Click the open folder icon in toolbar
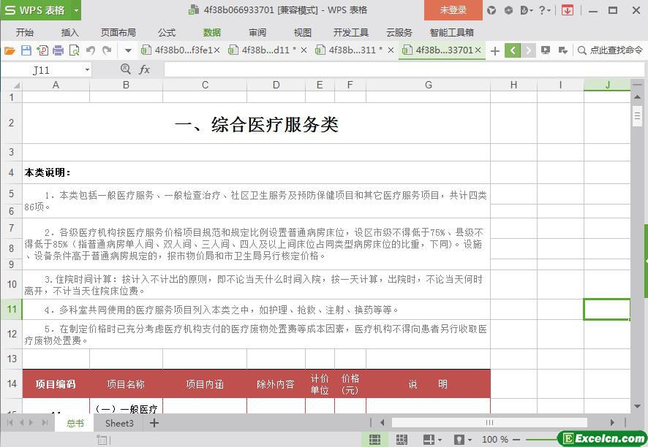 10,50
